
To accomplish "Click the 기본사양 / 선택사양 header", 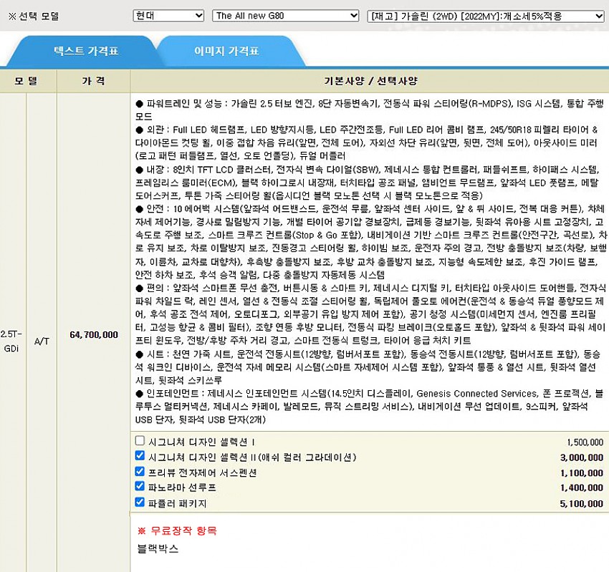I will 370,81.
